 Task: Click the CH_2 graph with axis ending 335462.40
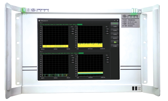click(x=90, y=36)
